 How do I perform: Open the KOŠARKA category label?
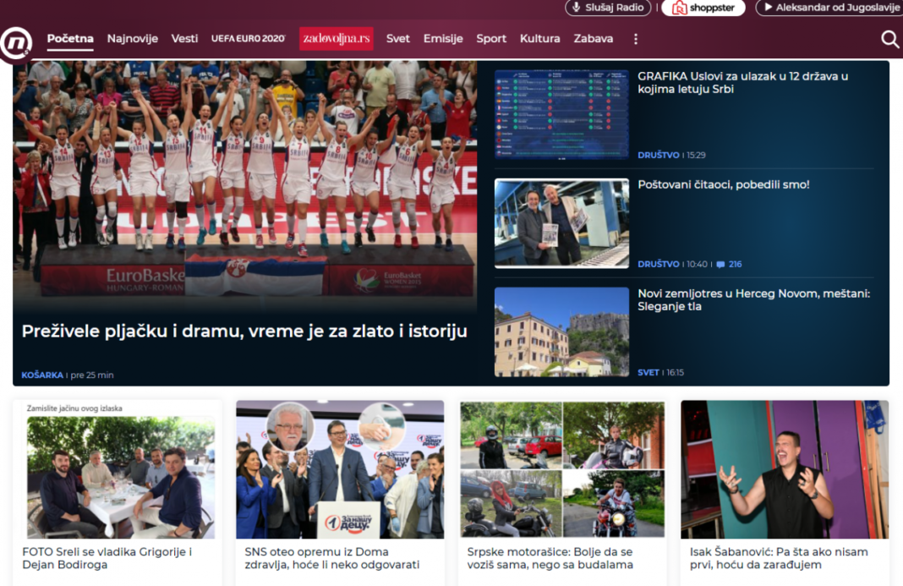pyautogui.click(x=42, y=375)
